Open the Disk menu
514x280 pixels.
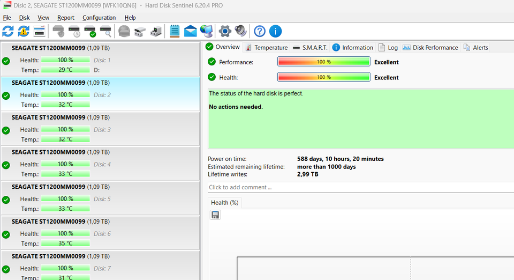(x=24, y=18)
